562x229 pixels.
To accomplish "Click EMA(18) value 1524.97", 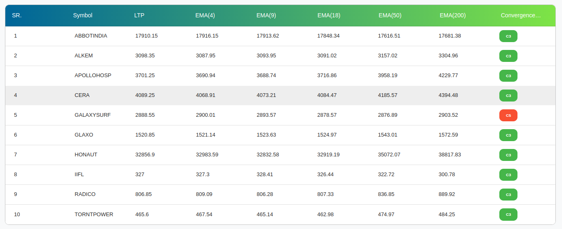I will click(327, 135).
